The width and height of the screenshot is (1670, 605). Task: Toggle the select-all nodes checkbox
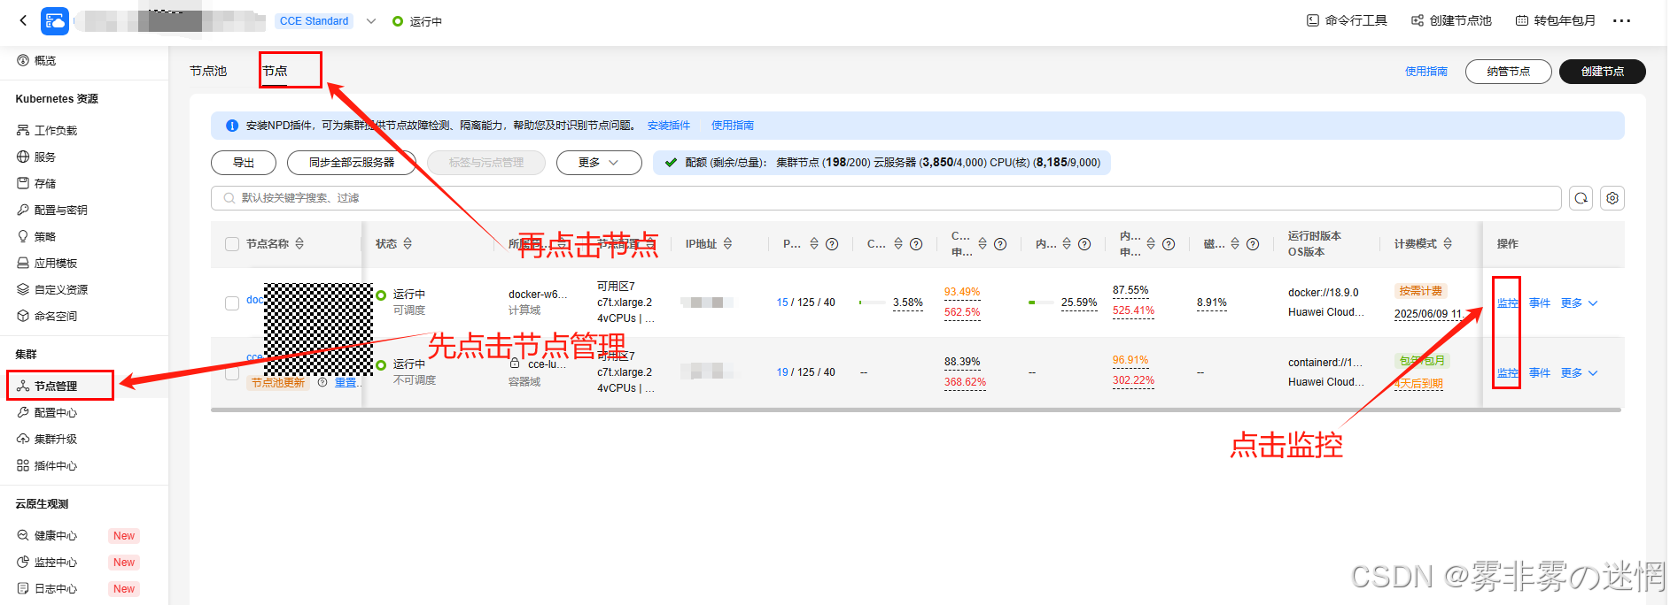click(x=232, y=244)
